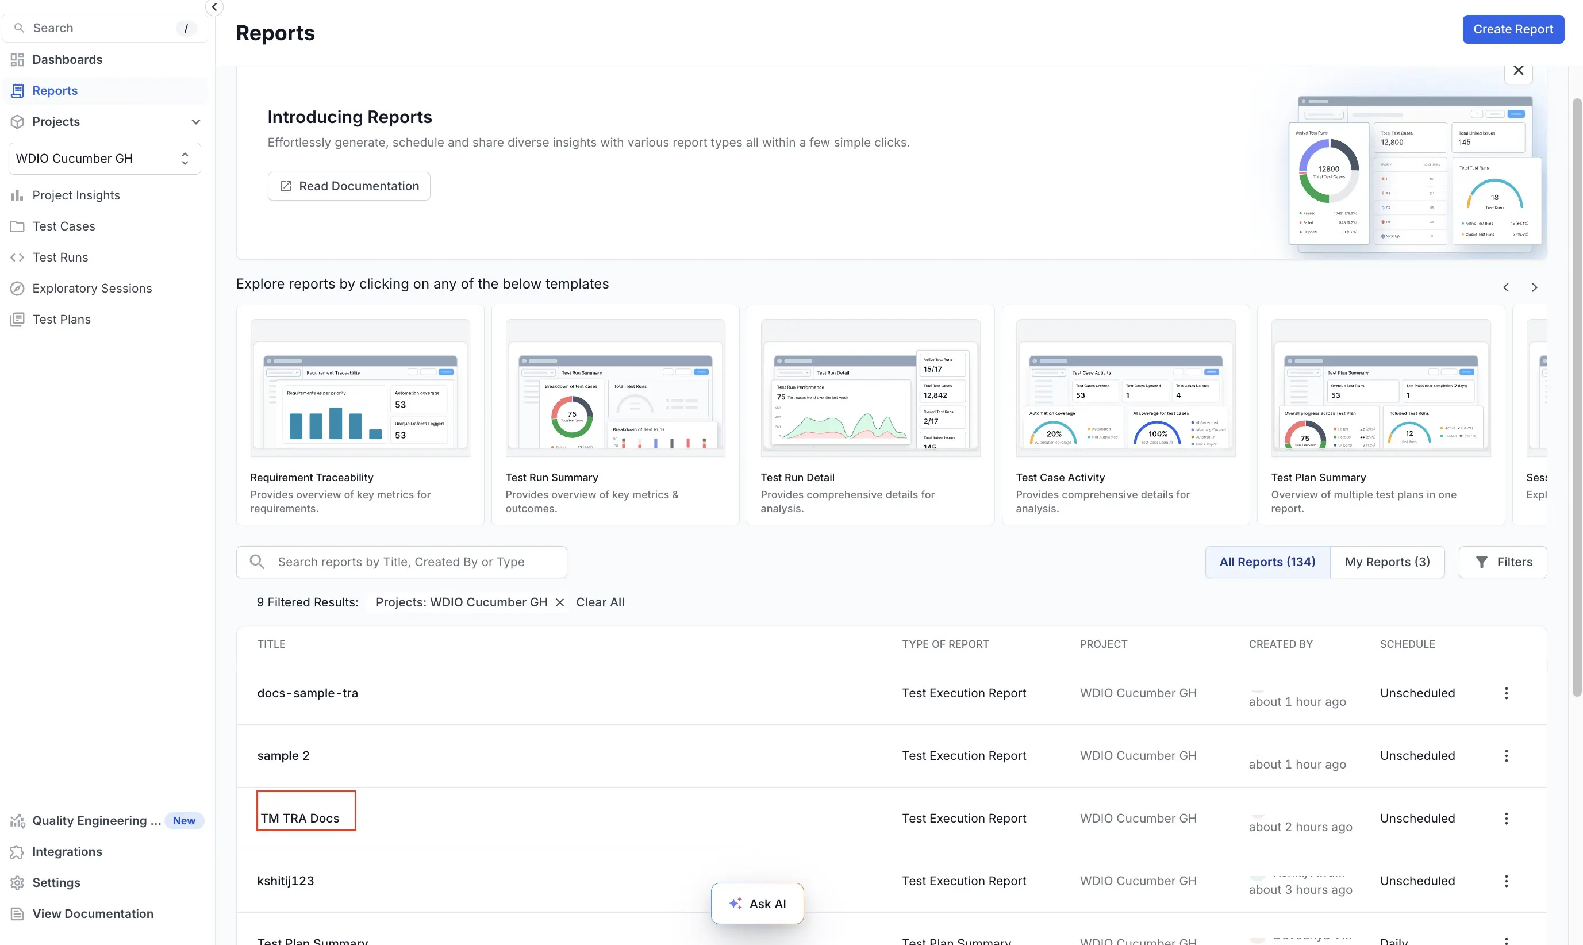Image resolution: width=1583 pixels, height=945 pixels.
Task: Open the more-options menu for sample 2
Action: point(1506,756)
